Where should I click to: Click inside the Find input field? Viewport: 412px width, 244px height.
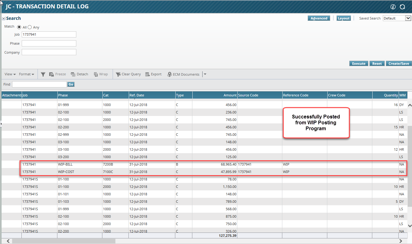[39, 84]
